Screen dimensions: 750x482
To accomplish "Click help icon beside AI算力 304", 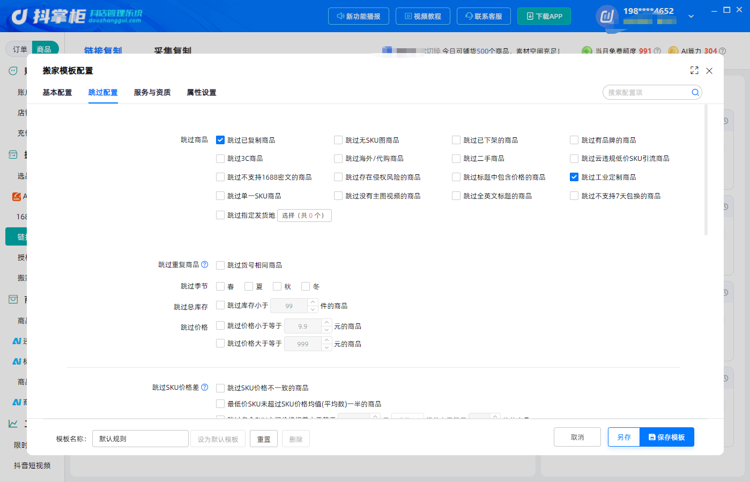I will (x=722, y=51).
